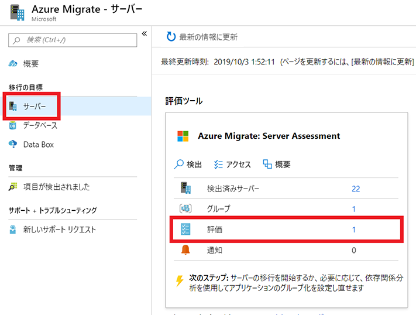This screenshot has height=315, width=416.
Task: Click the lightning bolt next-step icon
Action: tap(180, 281)
